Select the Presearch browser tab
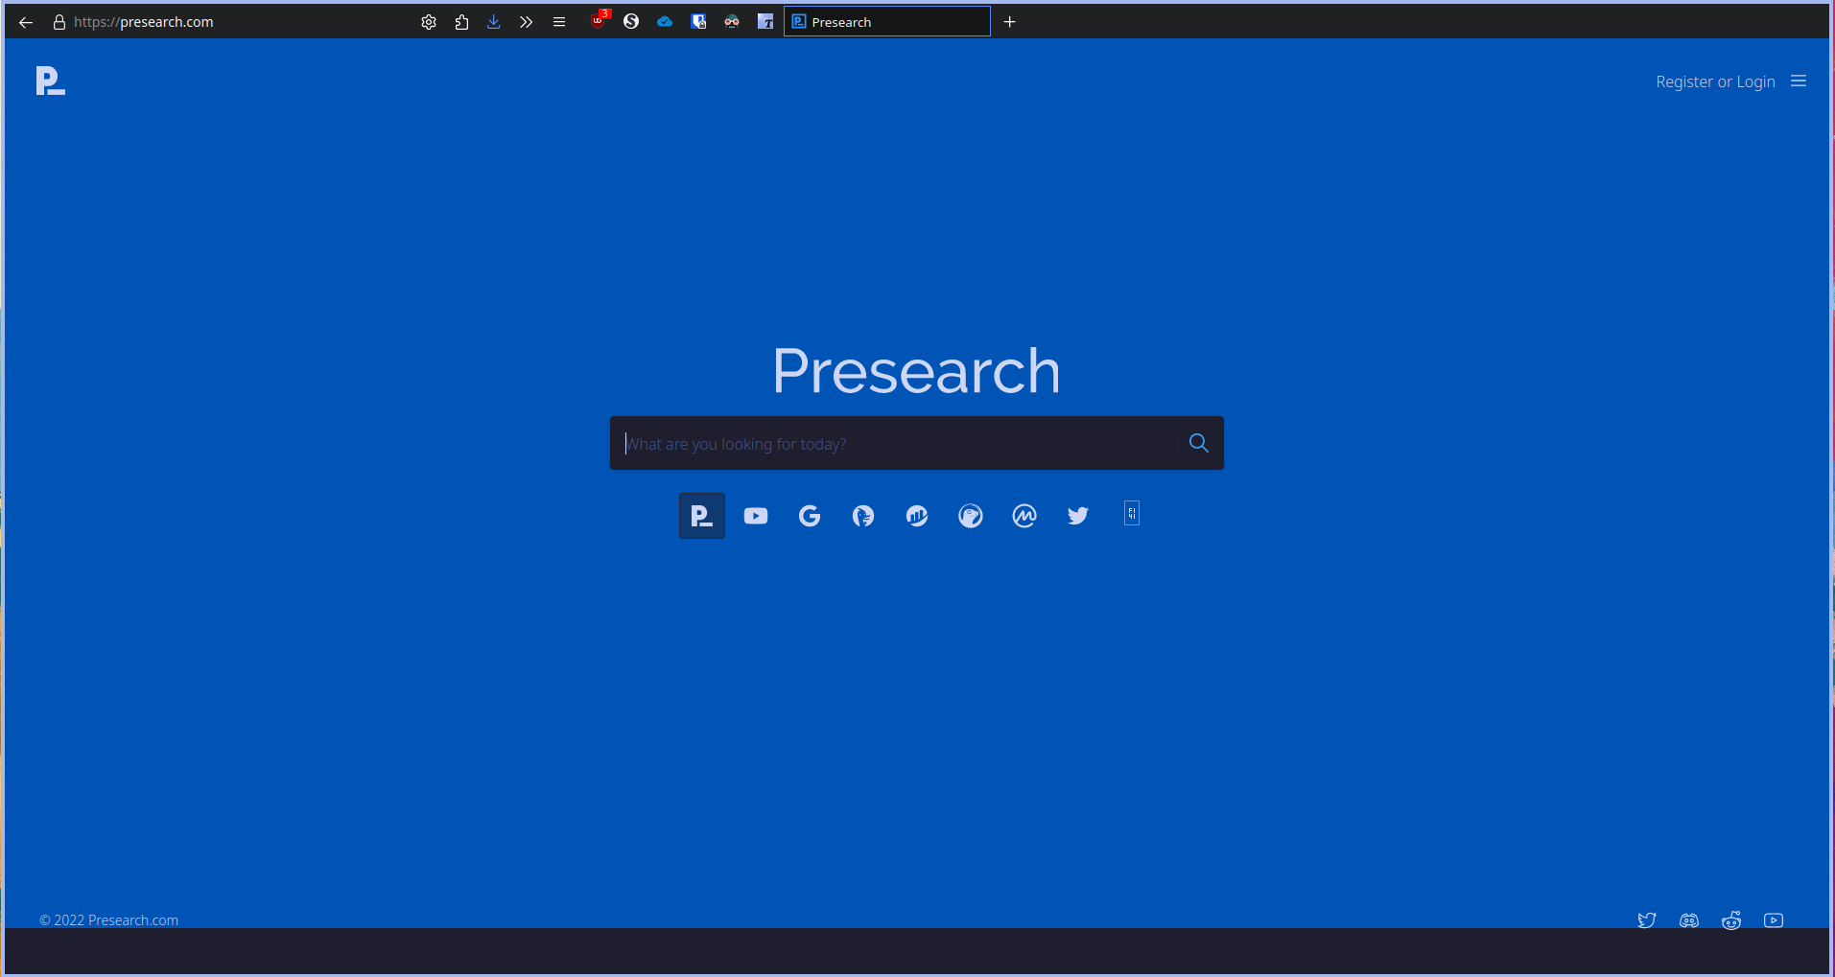 (x=887, y=21)
